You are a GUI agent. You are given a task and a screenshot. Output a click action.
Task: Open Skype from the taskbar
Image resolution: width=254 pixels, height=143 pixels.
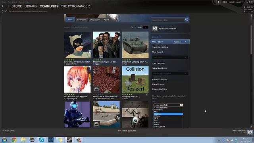[x=41, y=140]
